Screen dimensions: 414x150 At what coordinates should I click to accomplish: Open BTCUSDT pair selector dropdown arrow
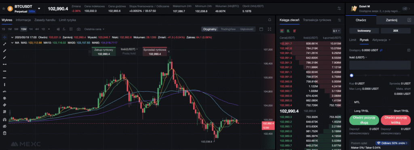tap(39, 8)
